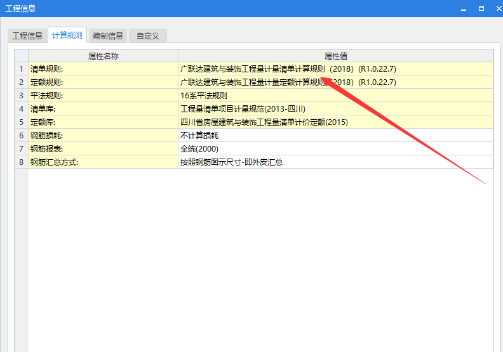503x352 pixels.
Task: Select the 平法规则 property name cell
Action: click(x=104, y=95)
